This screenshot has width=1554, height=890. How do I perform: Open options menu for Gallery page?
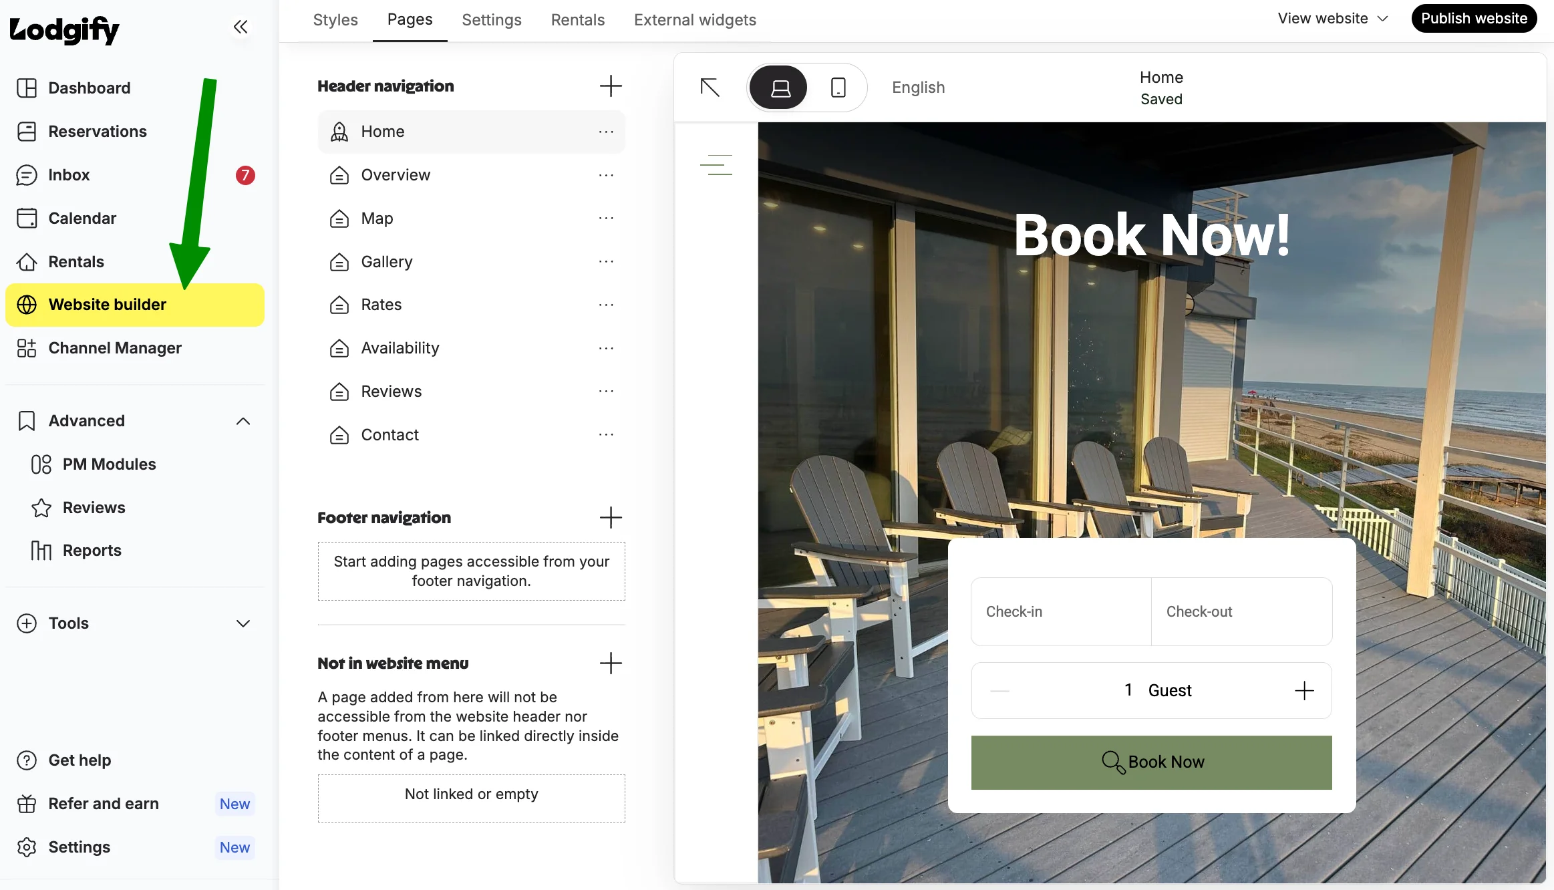click(x=606, y=262)
